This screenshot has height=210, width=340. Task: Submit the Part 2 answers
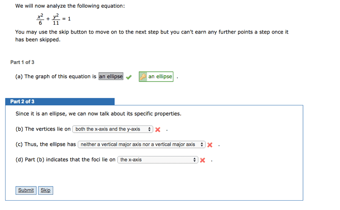tap(26, 190)
